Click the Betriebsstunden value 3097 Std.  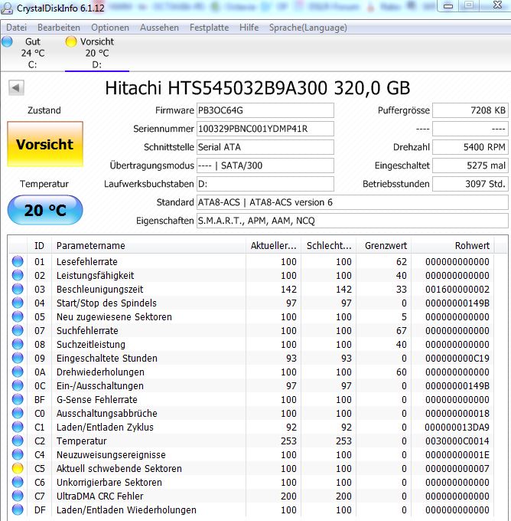pyautogui.click(x=470, y=184)
